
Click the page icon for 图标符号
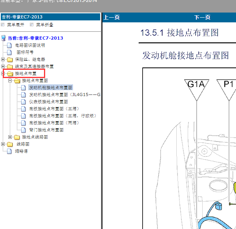coord(9,52)
